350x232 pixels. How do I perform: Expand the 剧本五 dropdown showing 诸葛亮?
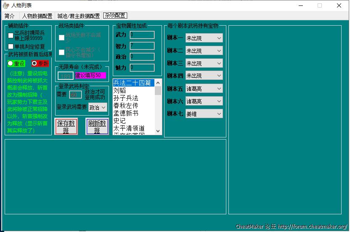pos(204,89)
